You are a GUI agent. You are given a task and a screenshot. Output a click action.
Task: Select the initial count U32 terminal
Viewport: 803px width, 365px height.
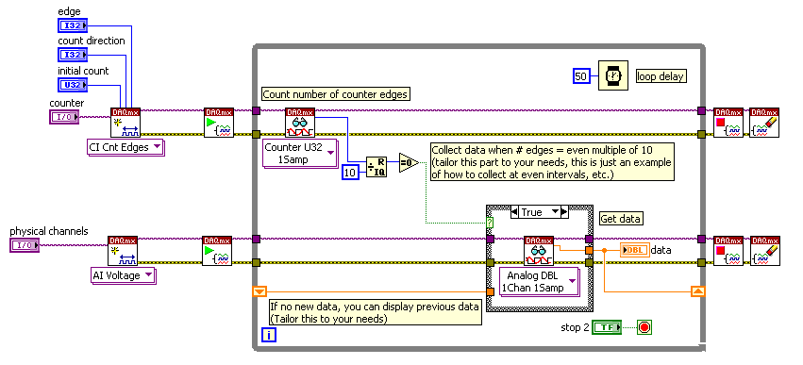[73, 85]
